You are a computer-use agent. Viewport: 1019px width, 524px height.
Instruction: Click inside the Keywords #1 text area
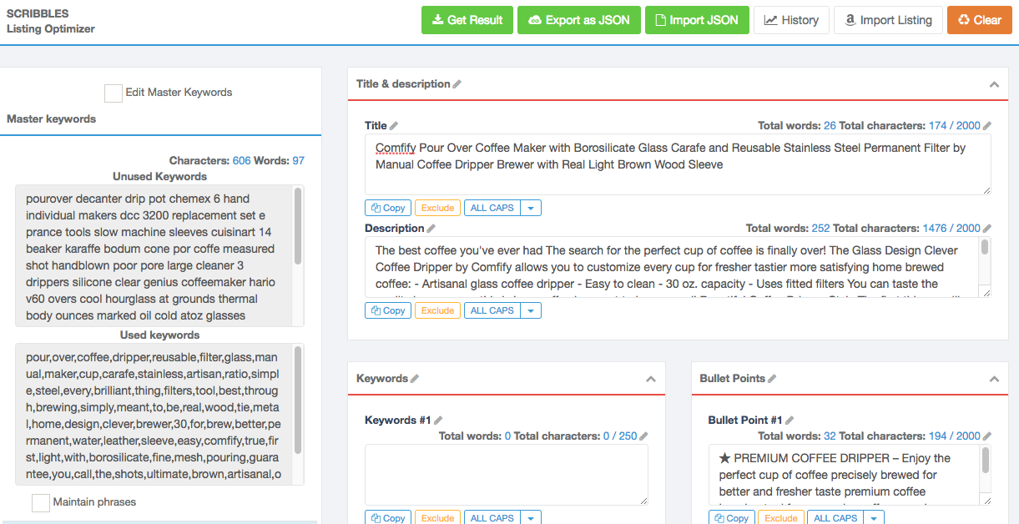506,474
